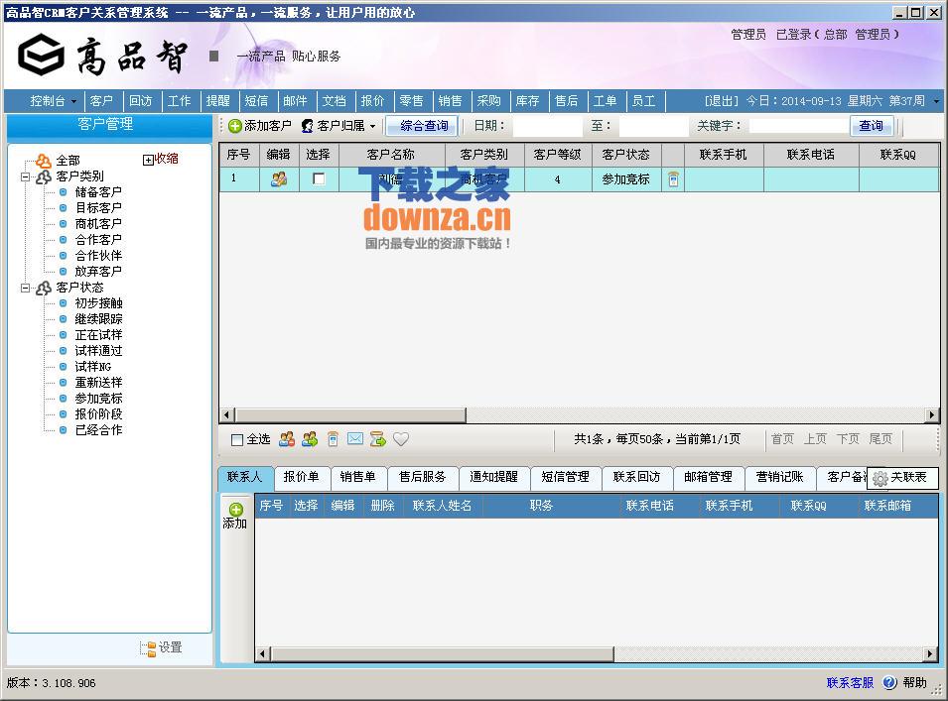948x701 pixels.
Task: Focus the start date input field
Action: click(x=547, y=126)
